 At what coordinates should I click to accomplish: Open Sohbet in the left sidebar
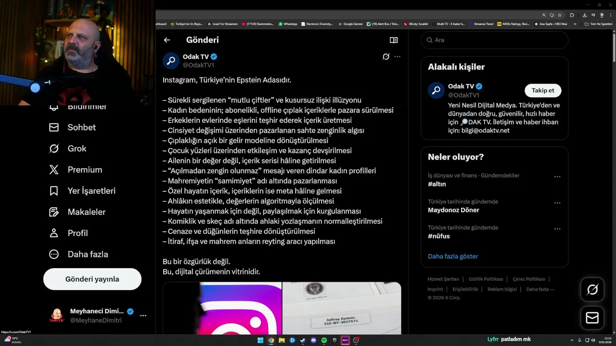[73, 127]
